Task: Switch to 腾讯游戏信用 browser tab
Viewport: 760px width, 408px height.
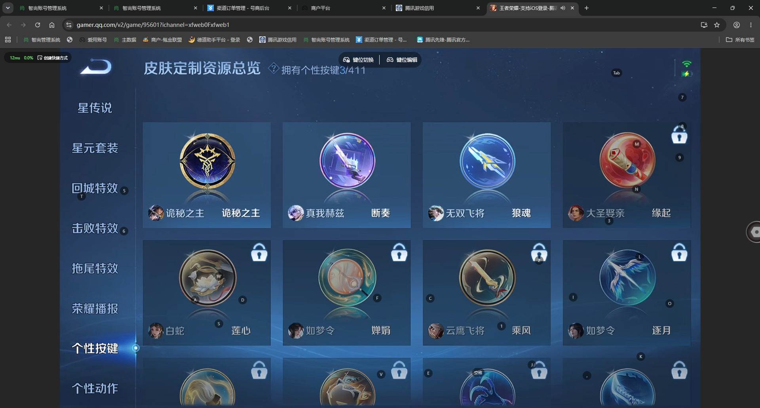Action: point(438,8)
